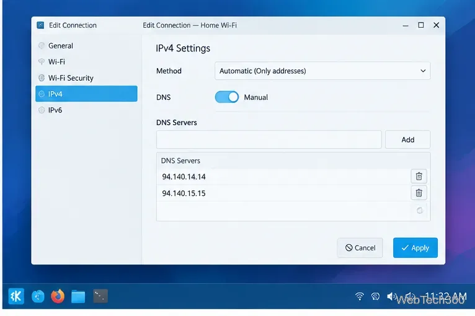Focus the DNS server address input field
Screen dimensions: 475x316
[269, 139]
